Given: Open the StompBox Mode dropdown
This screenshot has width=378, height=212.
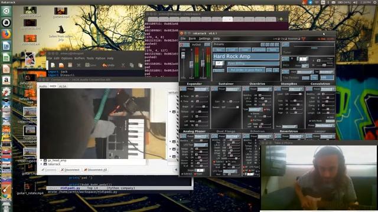Looking at the screenshot, I should click(289, 127).
